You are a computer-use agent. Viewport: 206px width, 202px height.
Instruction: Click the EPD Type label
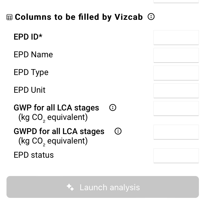[31, 72]
